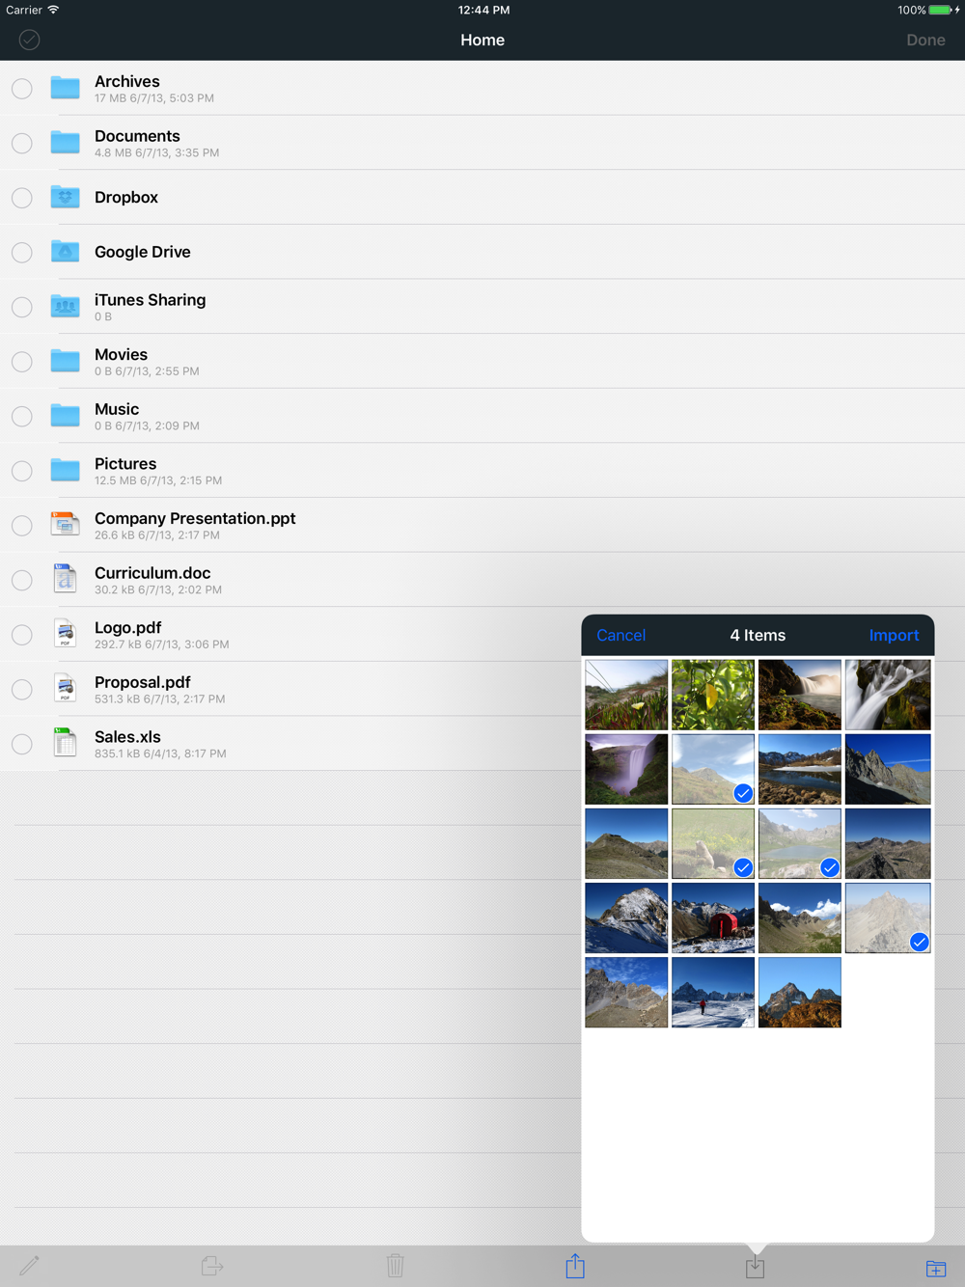The height and width of the screenshot is (1287, 965).
Task: Select the white cascading waterfall photo
Action: (888, 695)
